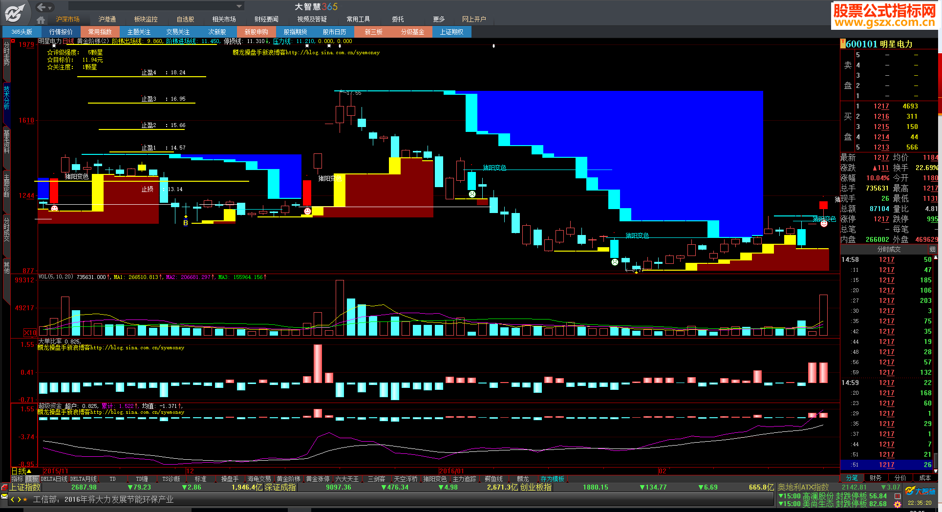Screen dimensions: 942x512
Task: Open the 沪深市场 menu
Action: (x=67, y=19)
